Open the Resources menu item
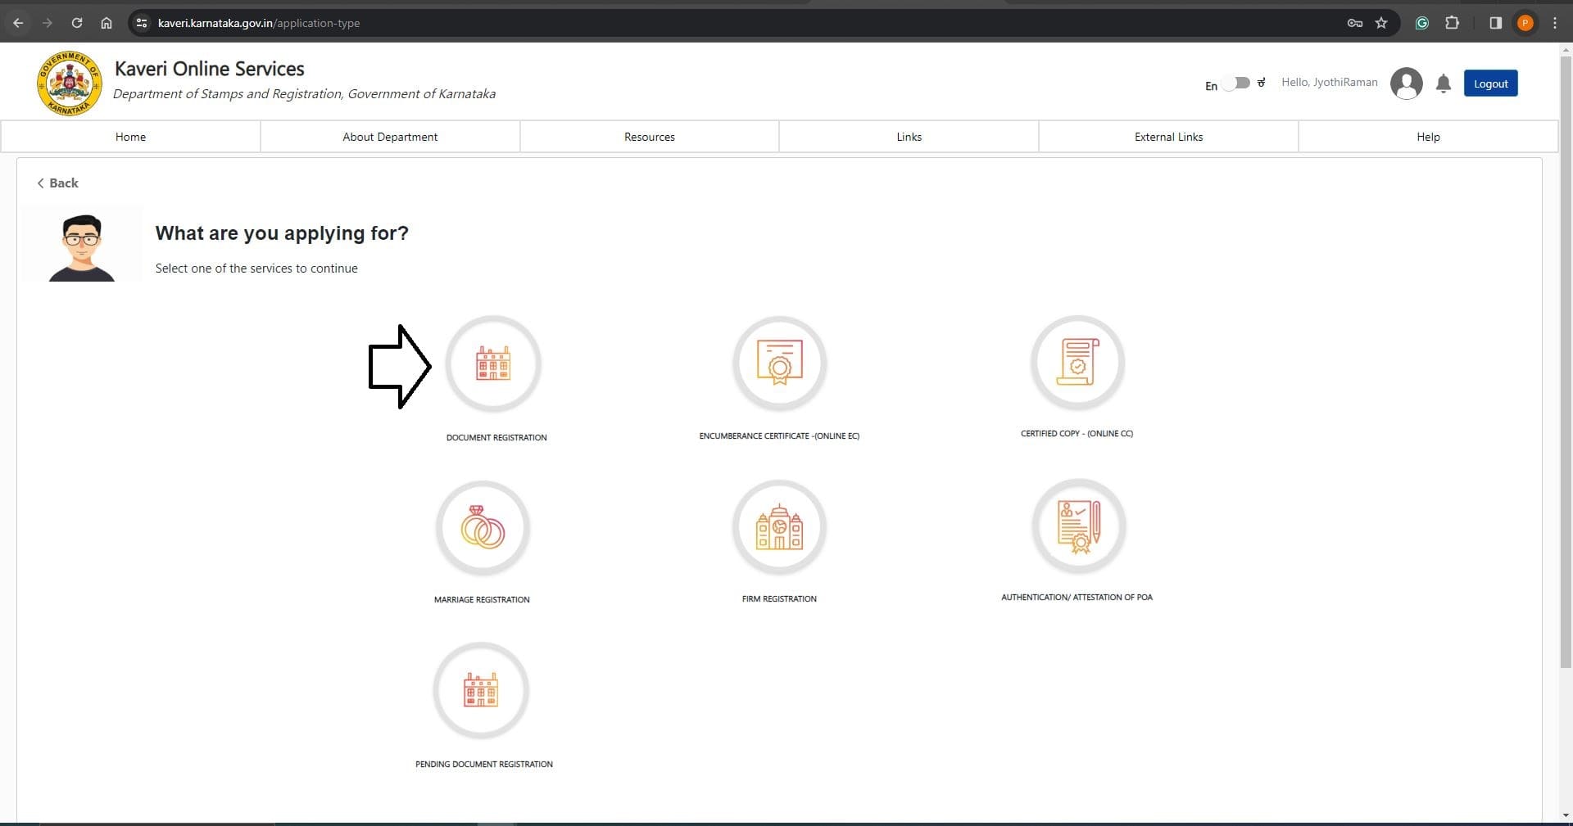This screenshot has width=1573, height=826. (x=649, y=137)
